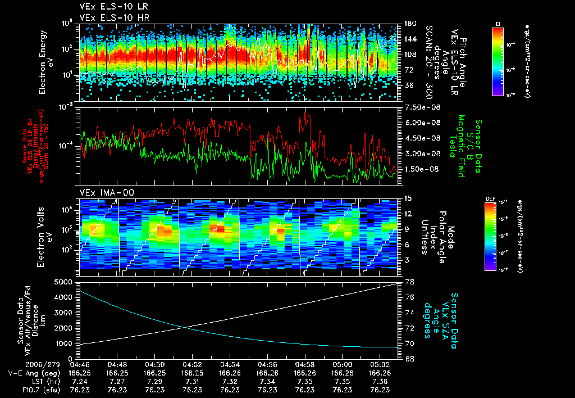Click the '36' pitch angle tick
Viewport: 575px width, 398px height.
pyautogui.click(x=408, y=85)
